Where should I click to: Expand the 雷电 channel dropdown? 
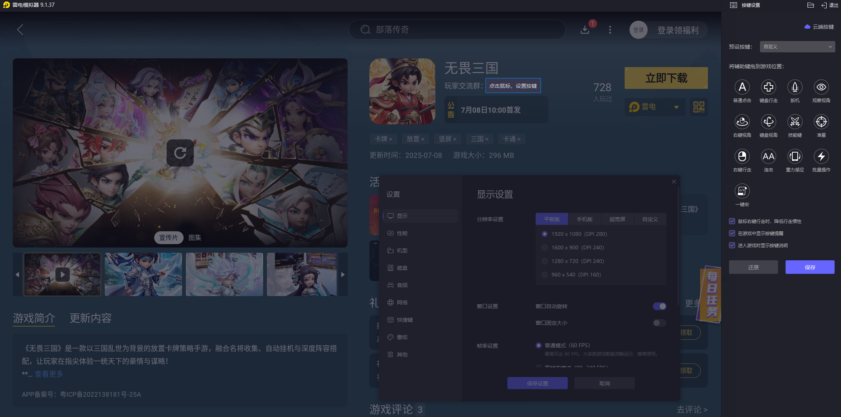[x=655, y=107]
